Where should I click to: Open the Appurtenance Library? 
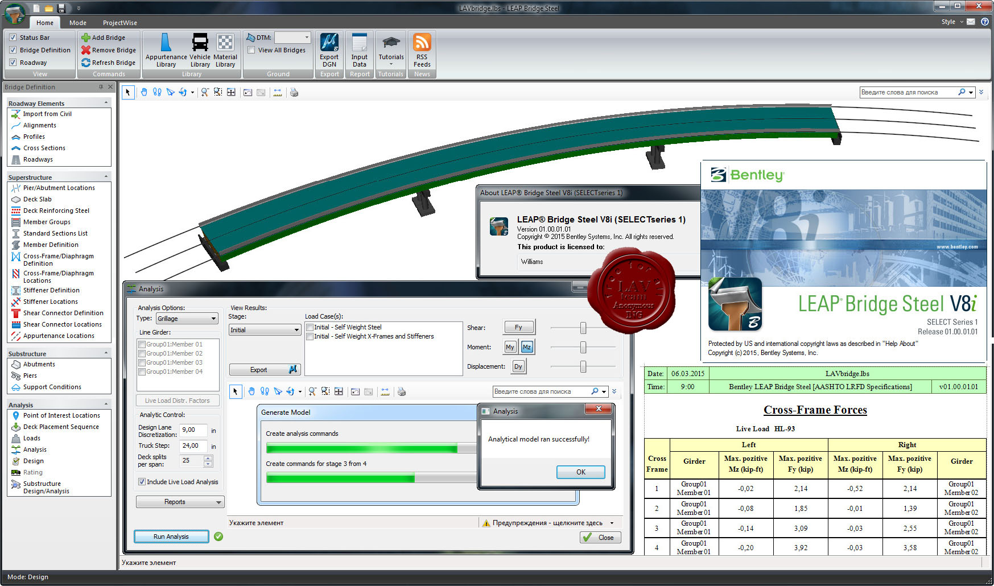[166, 50]
